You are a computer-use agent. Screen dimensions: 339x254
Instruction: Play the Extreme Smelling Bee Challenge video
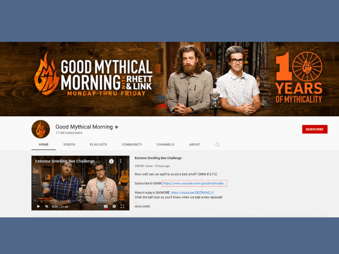[38, 206]
